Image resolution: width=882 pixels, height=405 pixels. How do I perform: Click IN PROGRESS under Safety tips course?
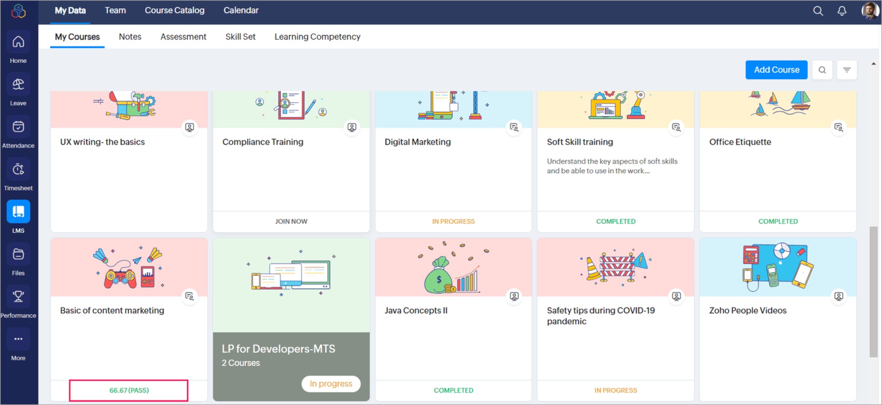pos(615,391)
